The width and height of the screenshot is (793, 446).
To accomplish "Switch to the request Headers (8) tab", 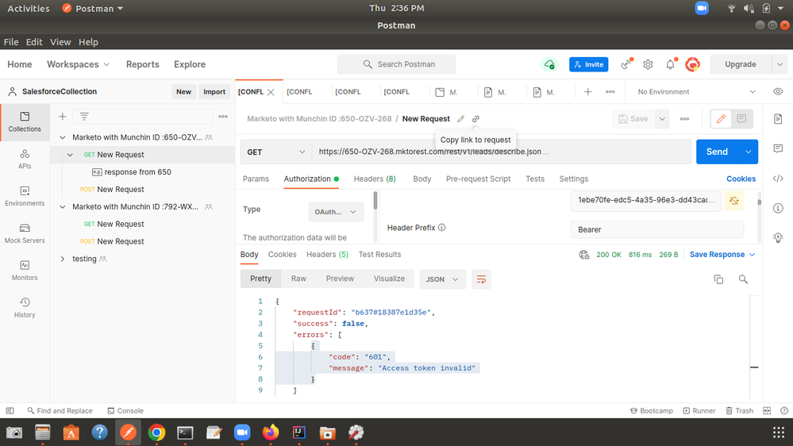I will (374, 179).
